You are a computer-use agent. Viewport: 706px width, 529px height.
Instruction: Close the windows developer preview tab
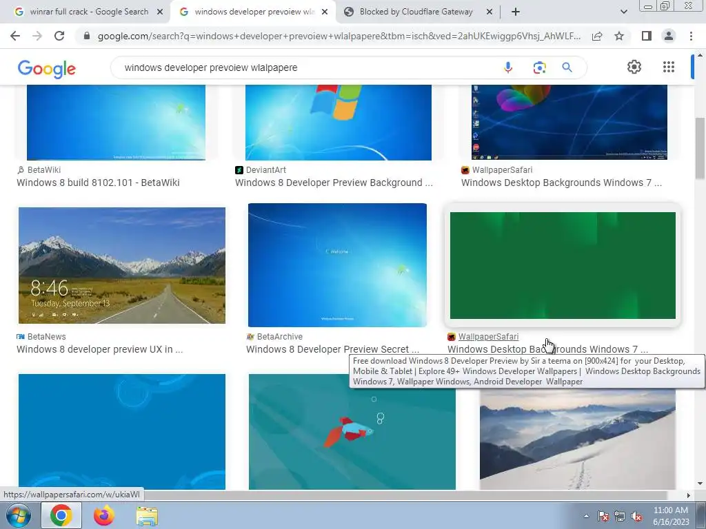325,12
